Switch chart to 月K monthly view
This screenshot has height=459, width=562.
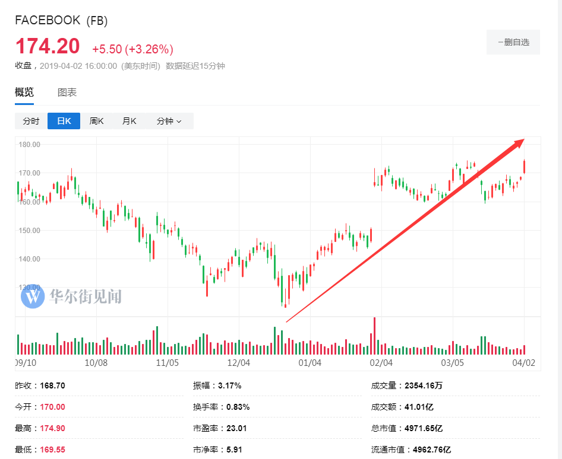(x=129, y=121)
